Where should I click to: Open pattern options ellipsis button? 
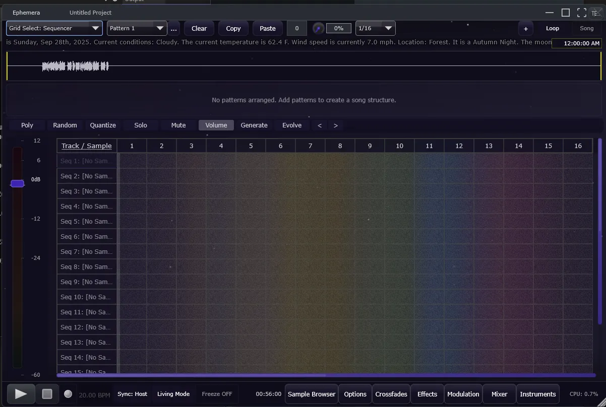pos(174,29)
